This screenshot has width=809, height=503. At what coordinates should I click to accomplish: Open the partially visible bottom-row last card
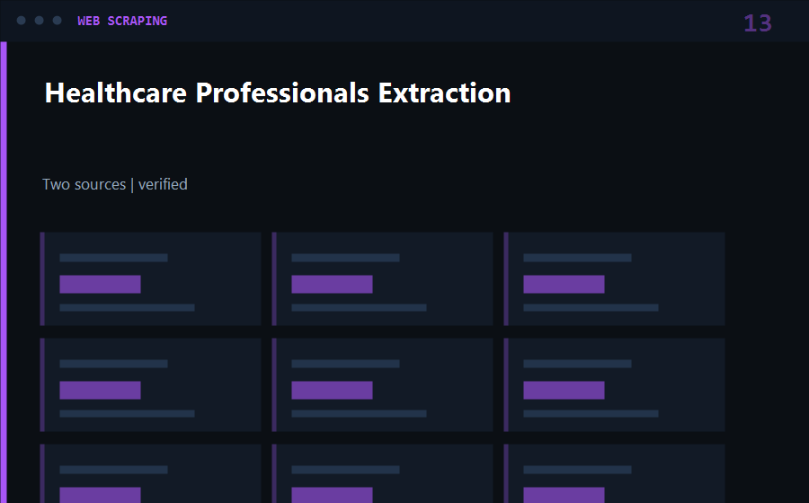(x=615, y=473)
